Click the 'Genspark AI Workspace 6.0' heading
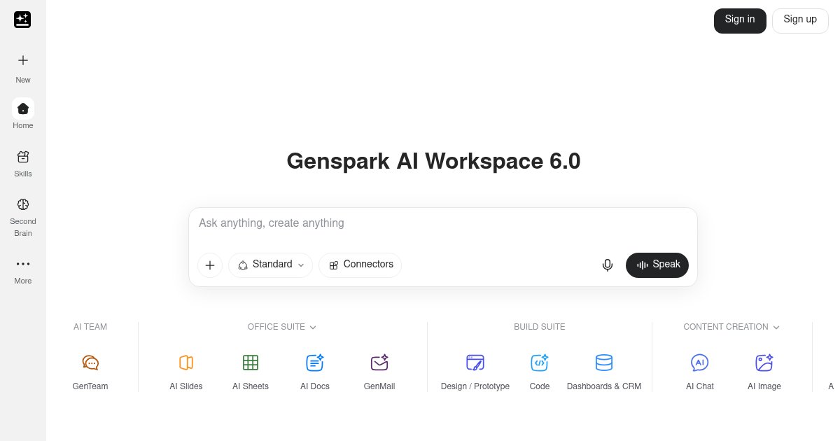 point(433,161)
